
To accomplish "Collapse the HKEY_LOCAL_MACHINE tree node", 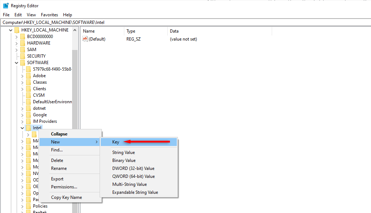I will pos(11,30).
